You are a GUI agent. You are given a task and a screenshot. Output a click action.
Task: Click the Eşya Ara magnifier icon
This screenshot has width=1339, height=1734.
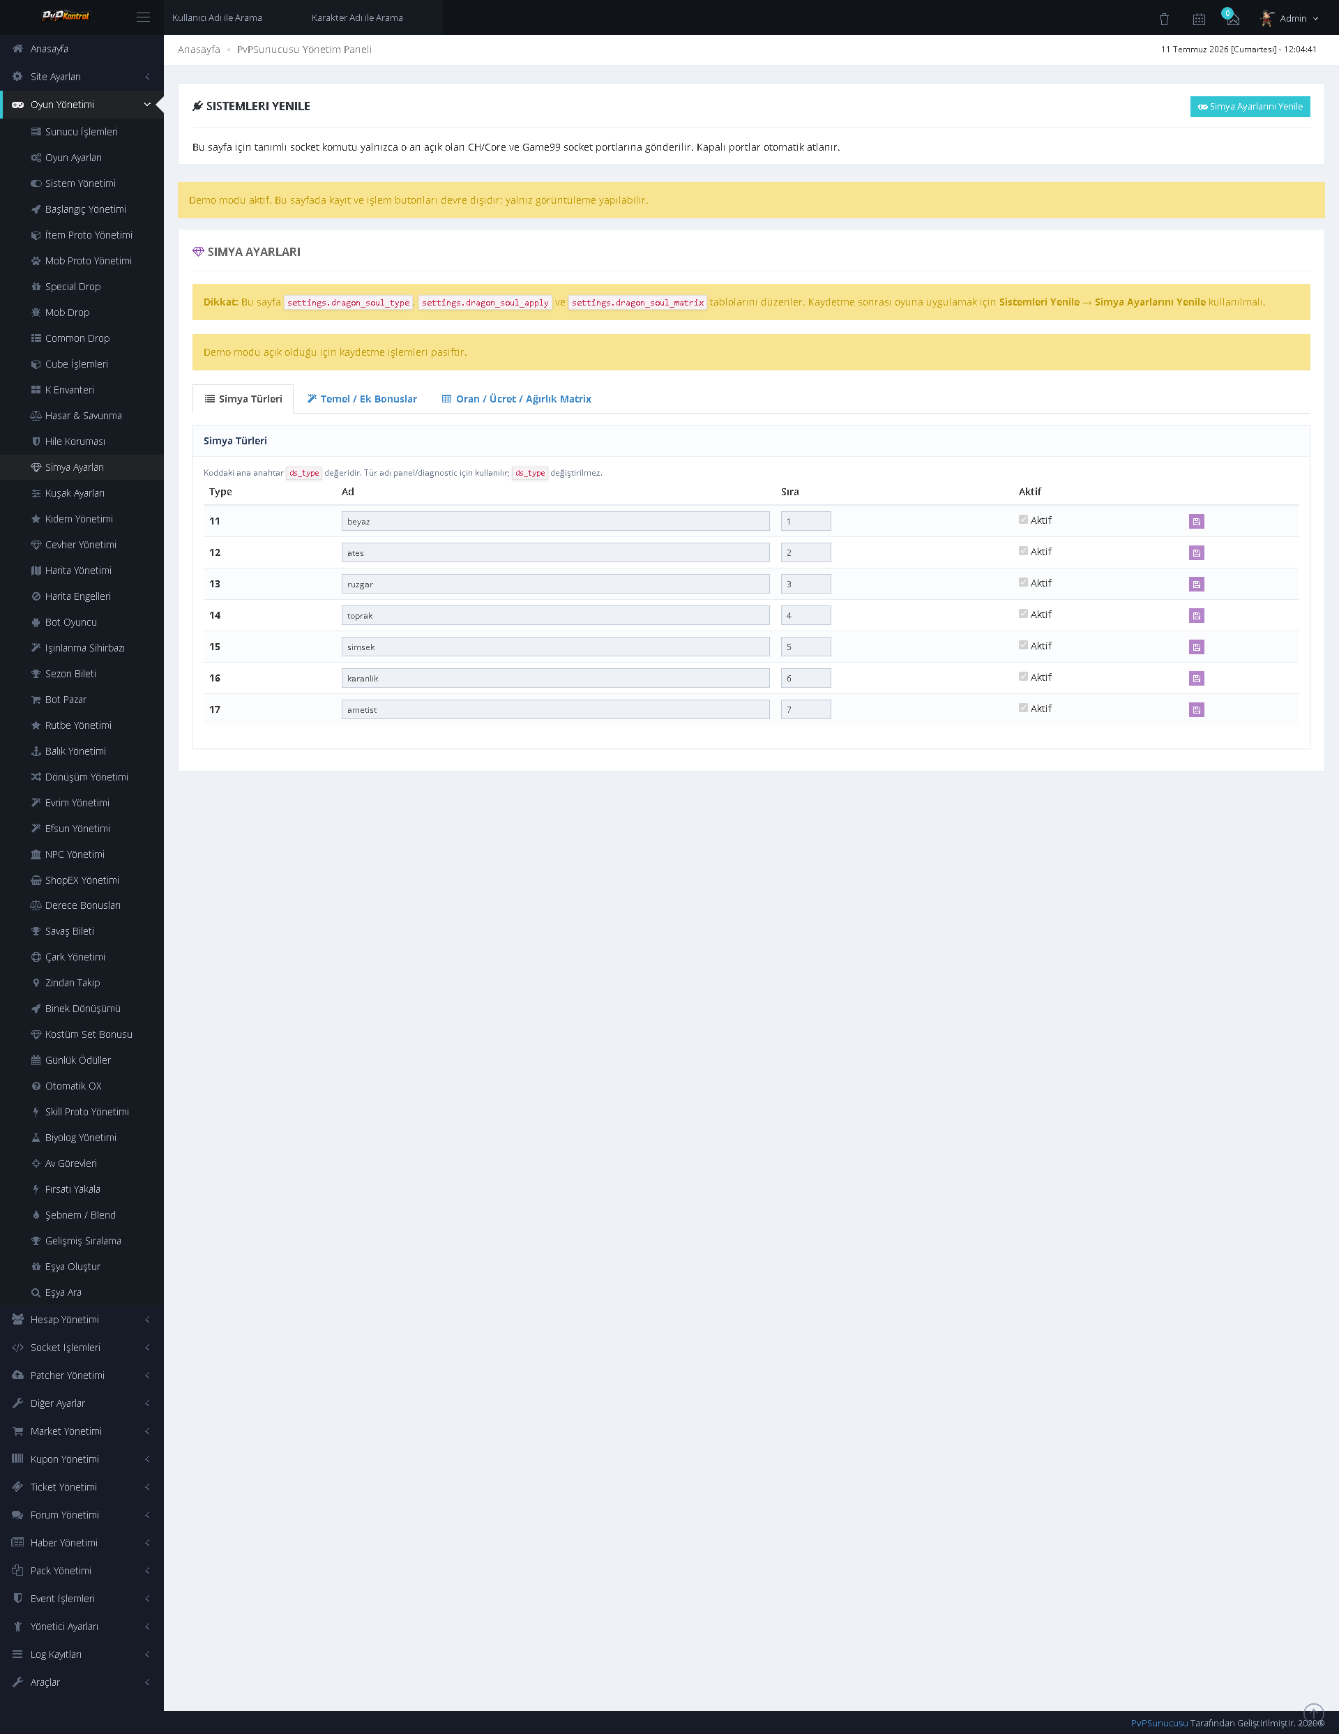[36, 1292]
